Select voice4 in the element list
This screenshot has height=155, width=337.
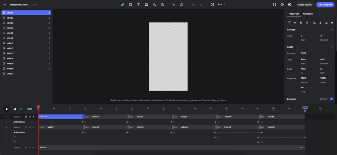point(26,28)
